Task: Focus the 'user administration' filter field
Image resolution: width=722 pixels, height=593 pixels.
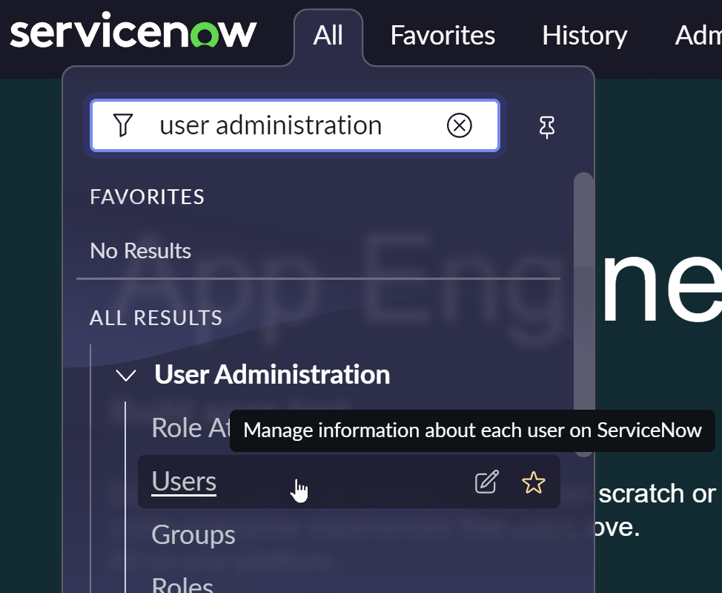Action: coord(297,125)
